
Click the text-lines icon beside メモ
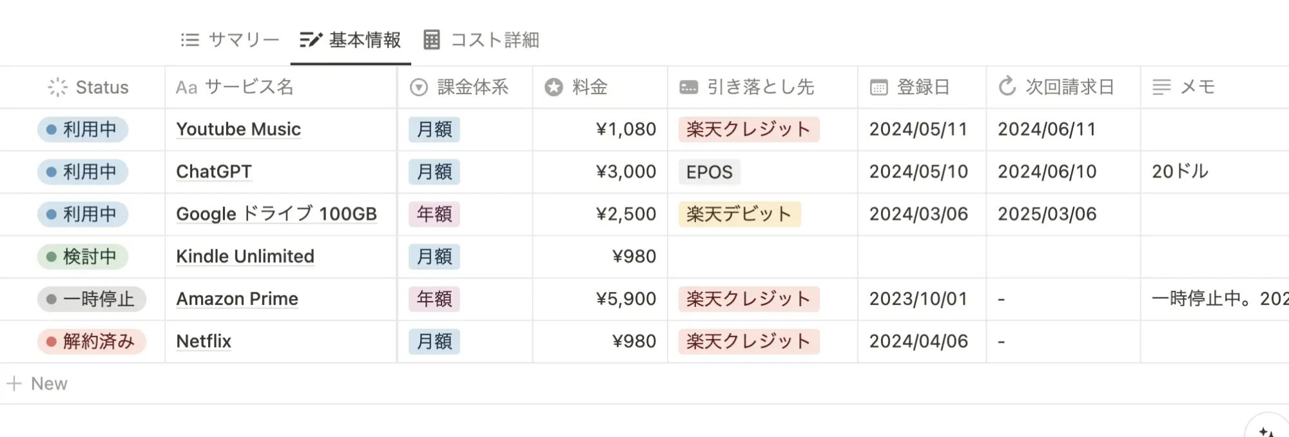(x=1161, y=87)
